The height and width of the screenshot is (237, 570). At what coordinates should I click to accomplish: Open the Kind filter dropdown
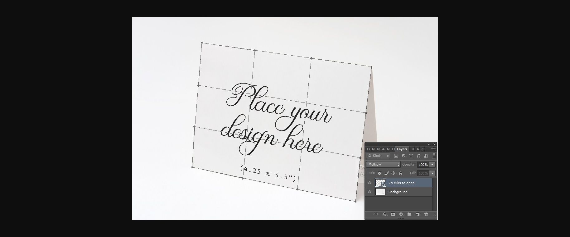pos(378,156)
